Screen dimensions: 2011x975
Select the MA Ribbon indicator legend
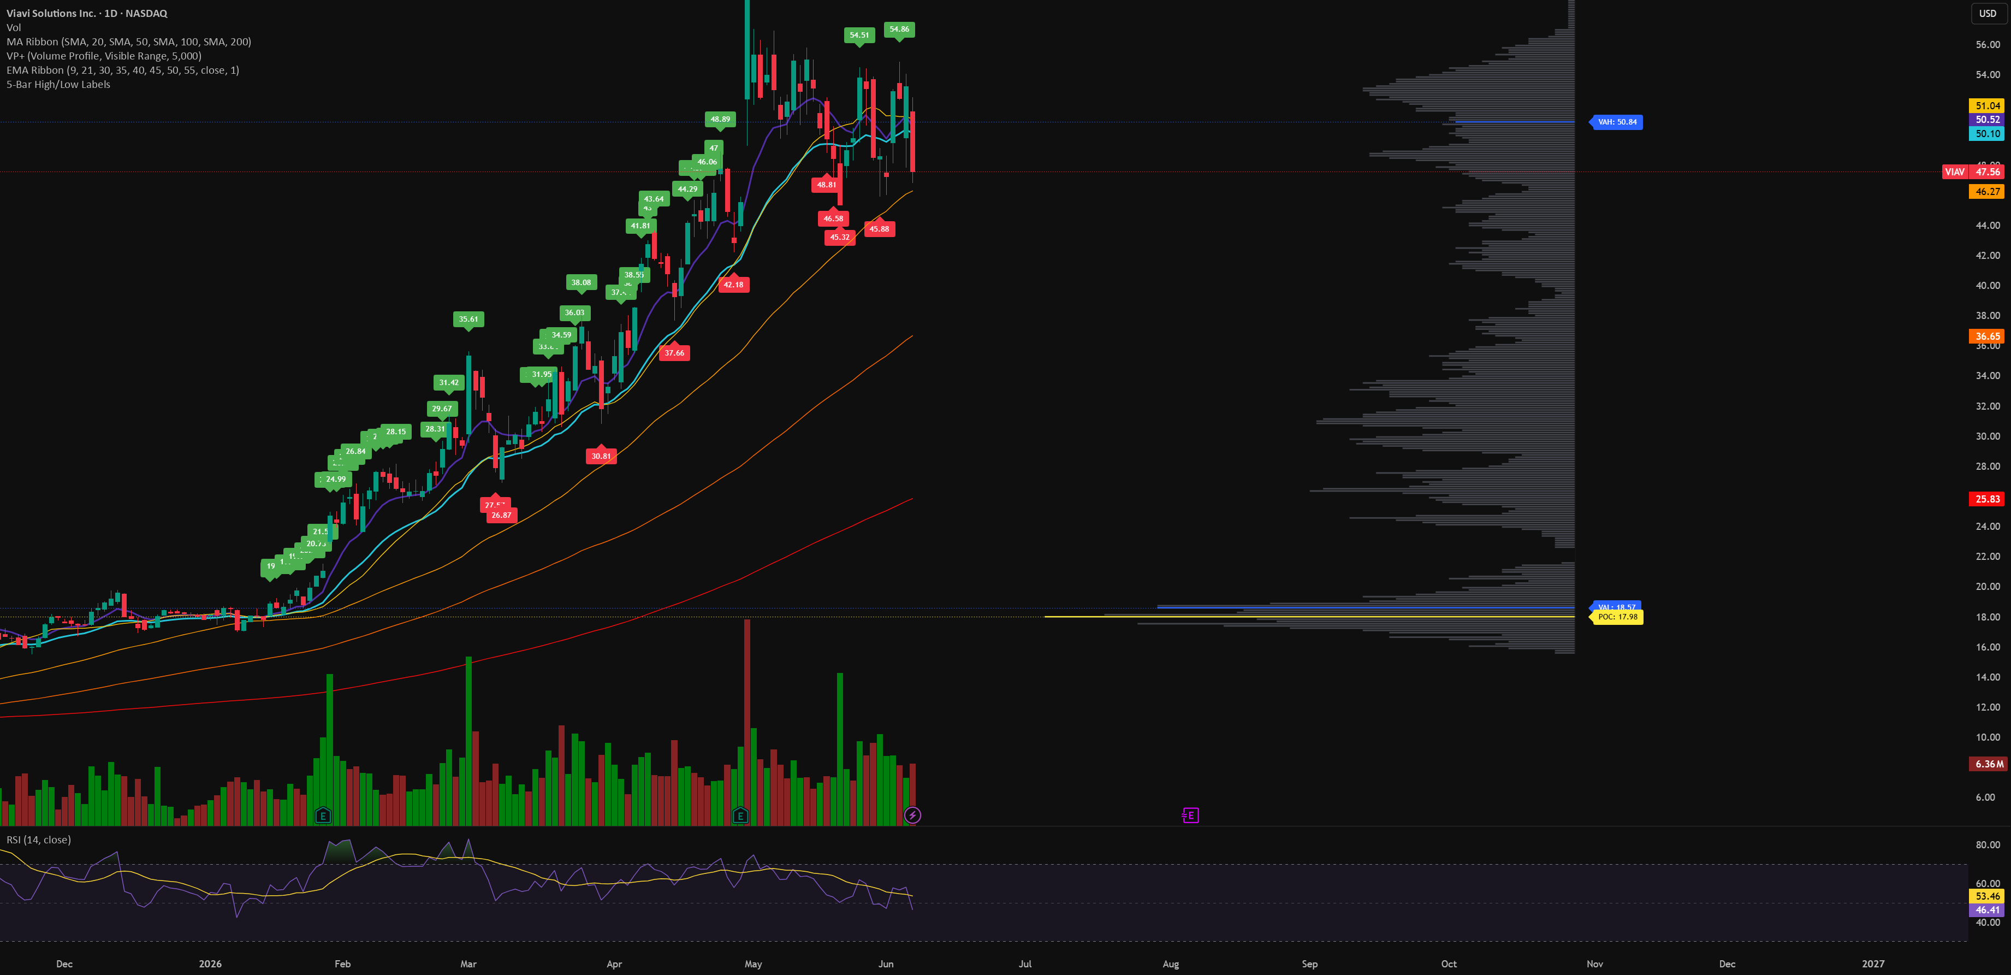[x=129, y=42]
